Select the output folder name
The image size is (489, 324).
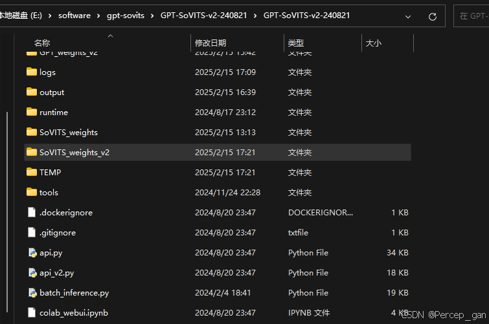tap(52, 92)
